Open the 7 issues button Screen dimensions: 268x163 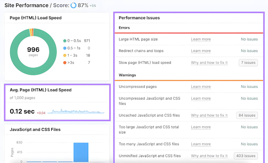click(x=248, y=63)
